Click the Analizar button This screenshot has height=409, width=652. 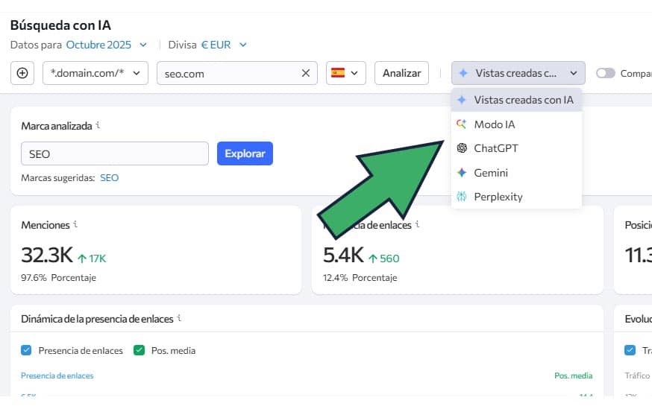[401, 73]
